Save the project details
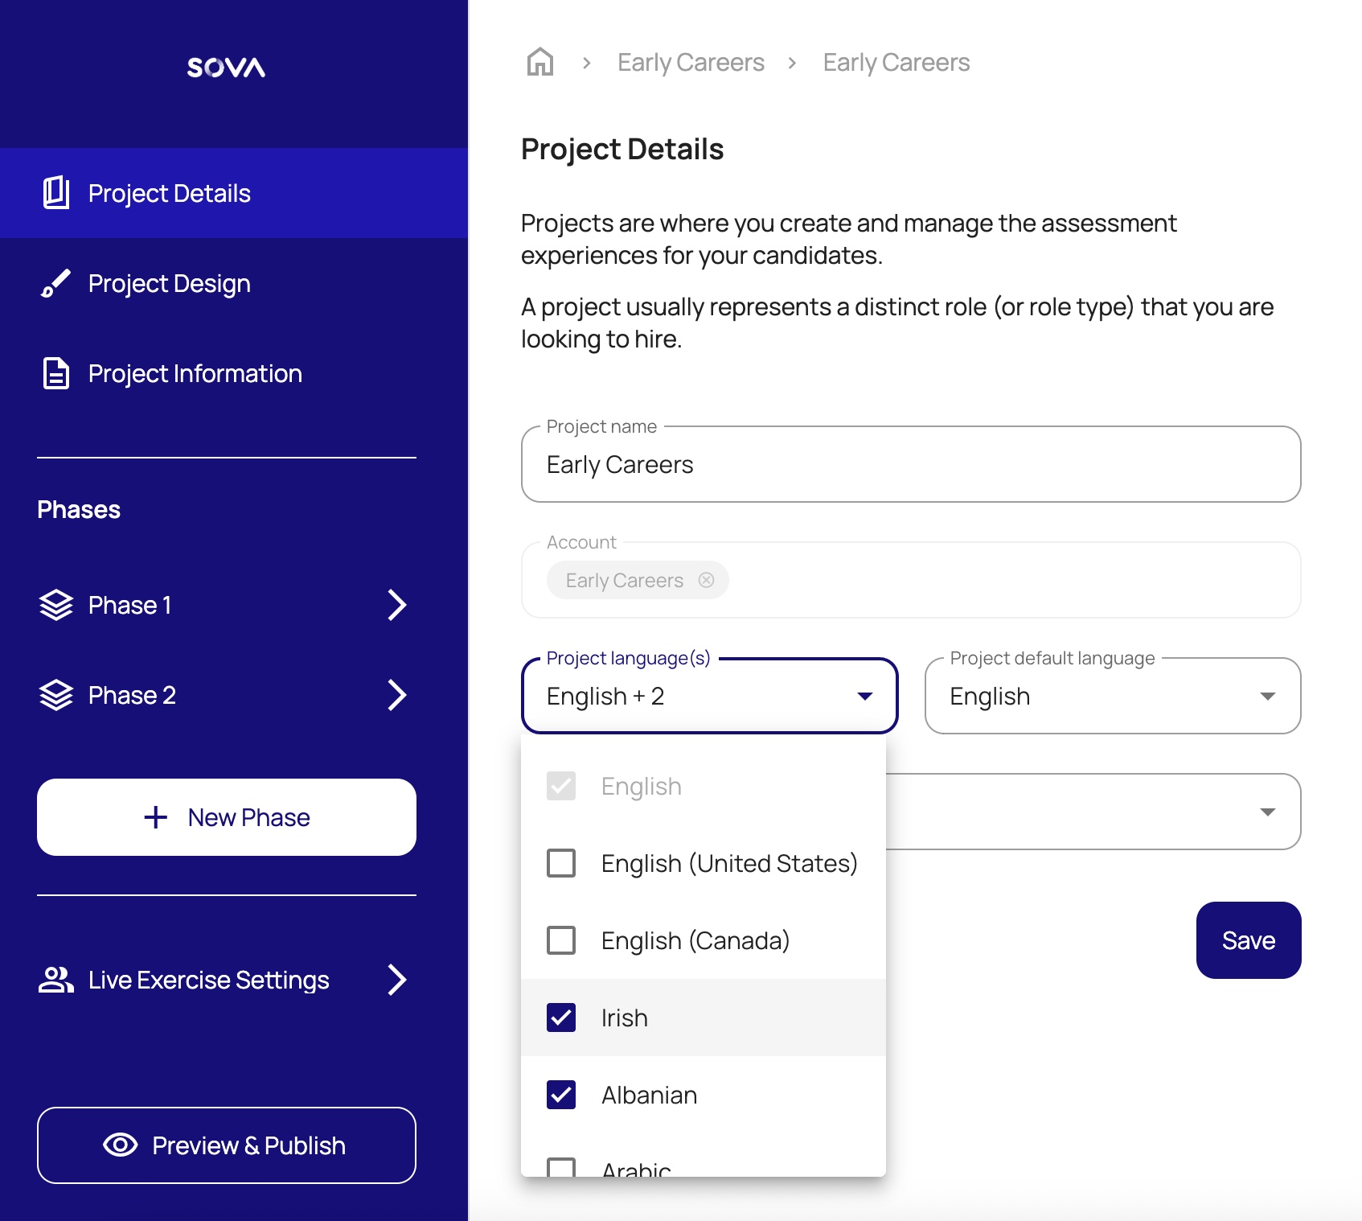This screenshot has height=1221, width=1362. pyautogui.click(x=1248, y=940)
